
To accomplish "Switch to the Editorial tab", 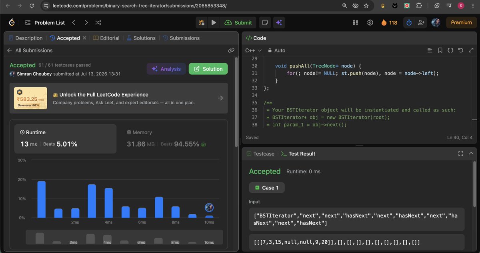I will click(106, 38).
